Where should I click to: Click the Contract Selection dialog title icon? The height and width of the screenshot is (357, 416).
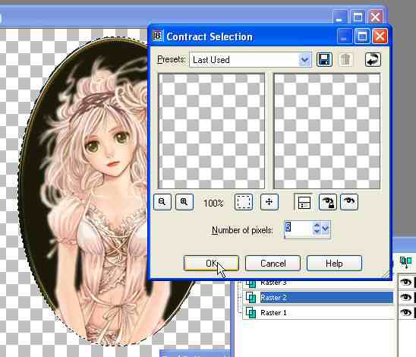tap(158, 36)
